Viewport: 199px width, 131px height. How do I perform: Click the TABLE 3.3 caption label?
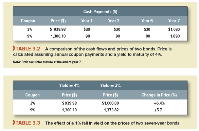[28, 123]
